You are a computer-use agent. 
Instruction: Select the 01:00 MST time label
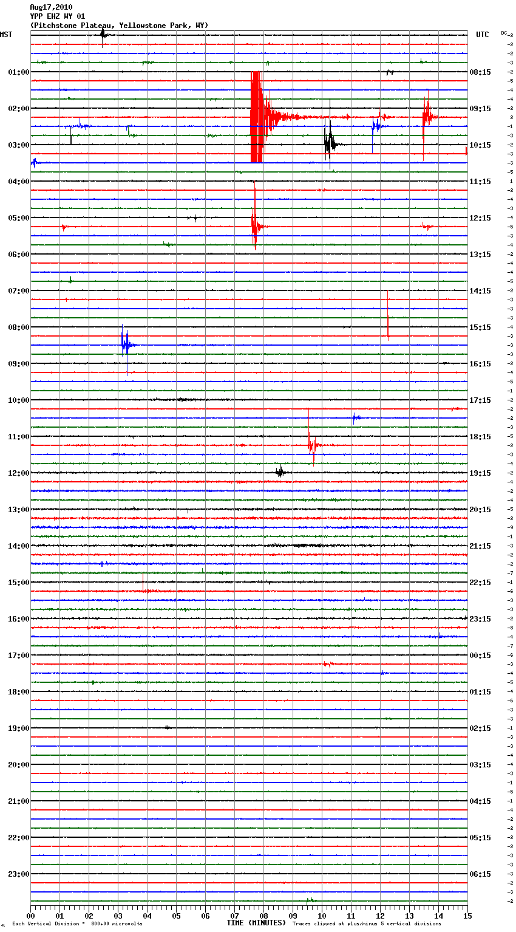(18, 72)
